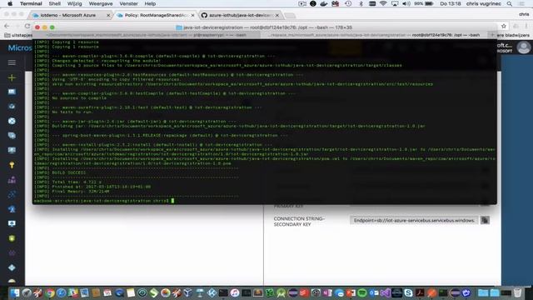Open Calendar from the Dock

[107, 293]
